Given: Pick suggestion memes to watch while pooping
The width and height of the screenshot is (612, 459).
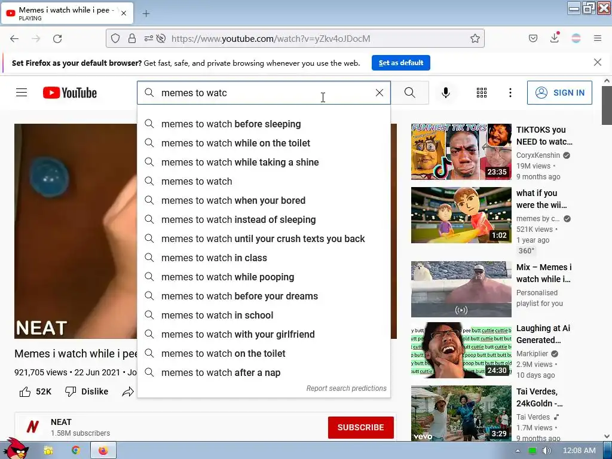Looking at the screenshot, I should point(264,277).
